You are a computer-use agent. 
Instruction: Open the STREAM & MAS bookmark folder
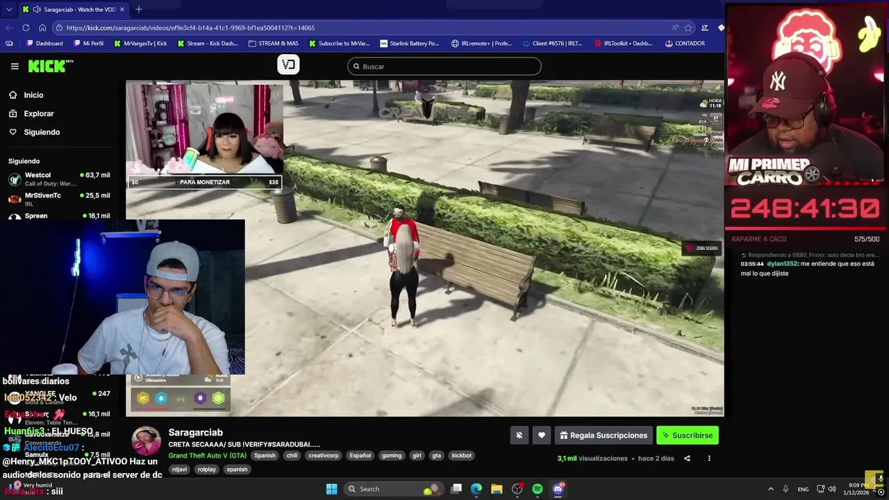(272, 43)
